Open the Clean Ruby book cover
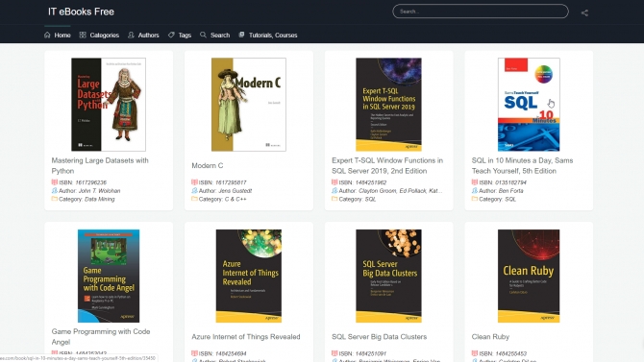Image resolution: width=644 pixels, height=362 pixels. [529, 276]
